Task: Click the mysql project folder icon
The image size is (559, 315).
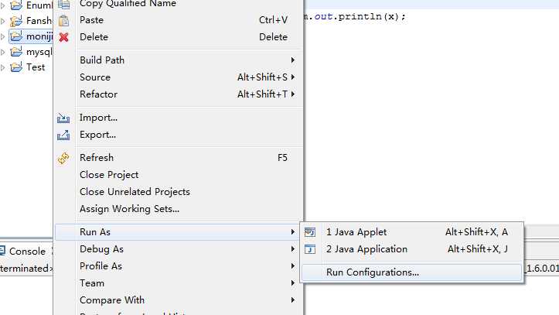Action: (x=16, y=52)
